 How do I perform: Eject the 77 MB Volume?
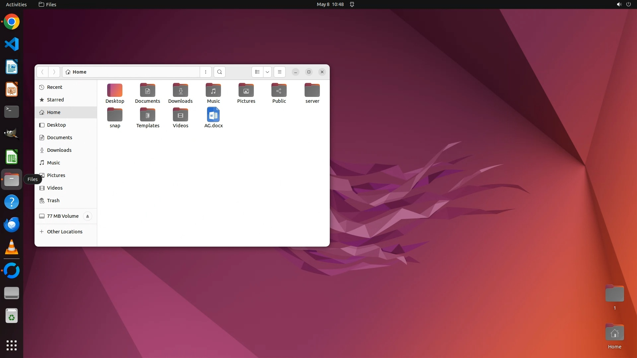pyautogui.click(x=88, y=216)
